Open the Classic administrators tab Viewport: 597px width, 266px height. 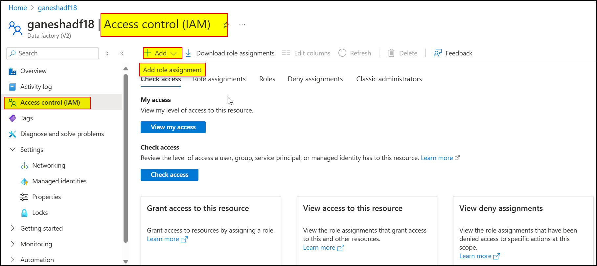tap(389, 79)
